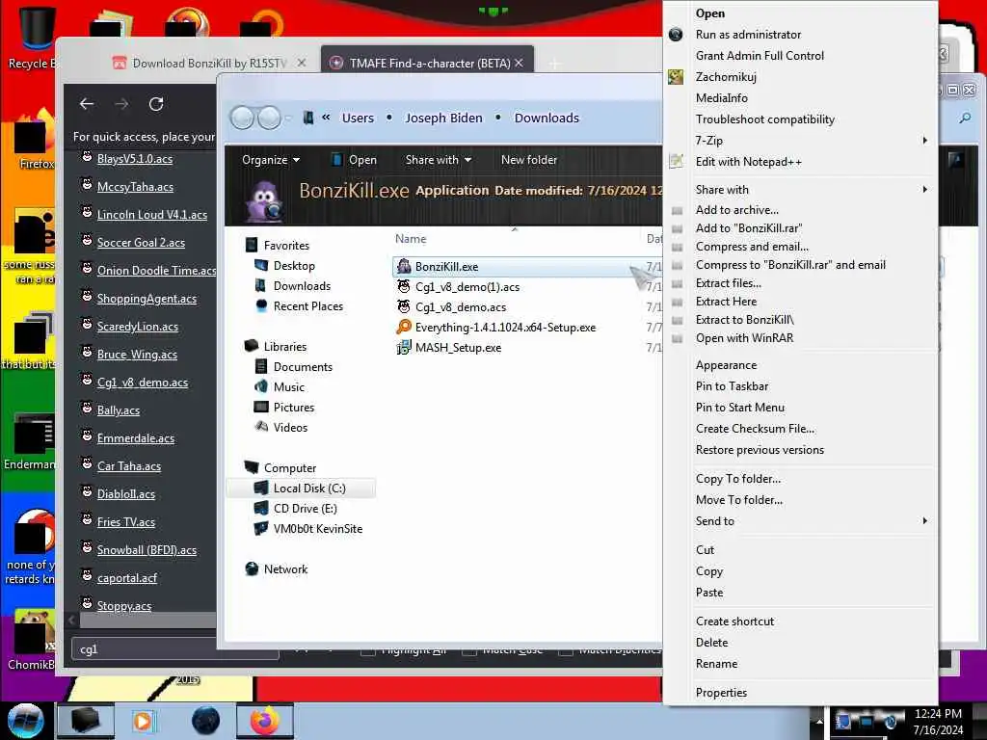987x740 pixels.
Task: Click the Everything setup file icon
Action: [x=404, y=328]
